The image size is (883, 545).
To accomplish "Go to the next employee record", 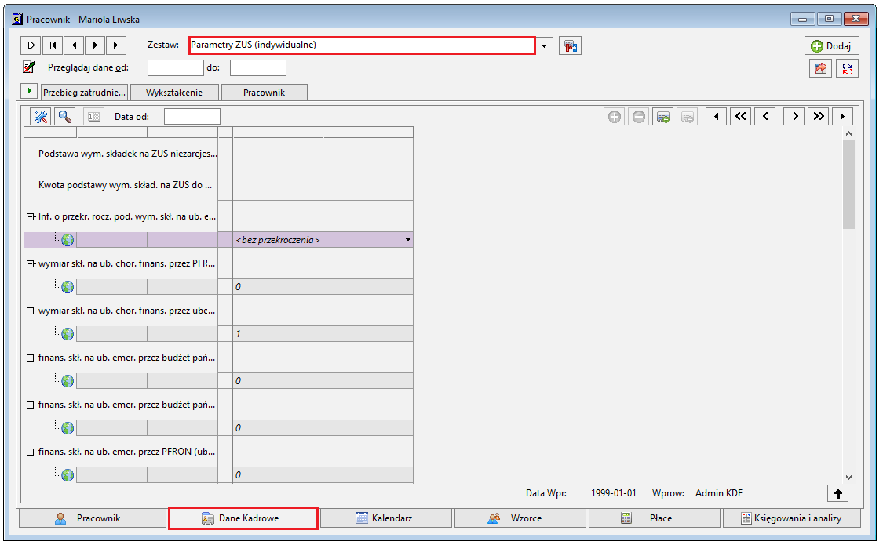I will coord(95,45).
